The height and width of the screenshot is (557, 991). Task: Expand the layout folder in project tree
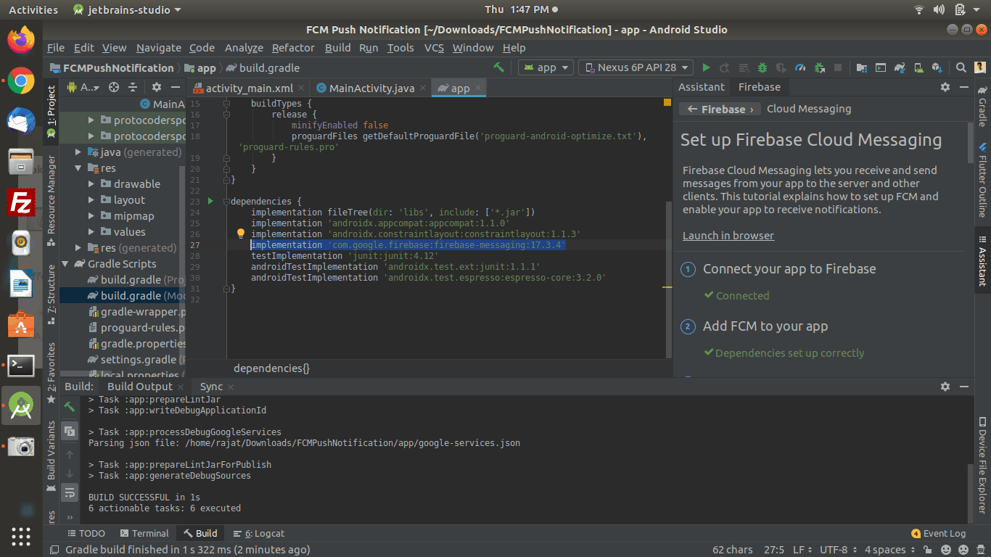click(x=92, y=200)
